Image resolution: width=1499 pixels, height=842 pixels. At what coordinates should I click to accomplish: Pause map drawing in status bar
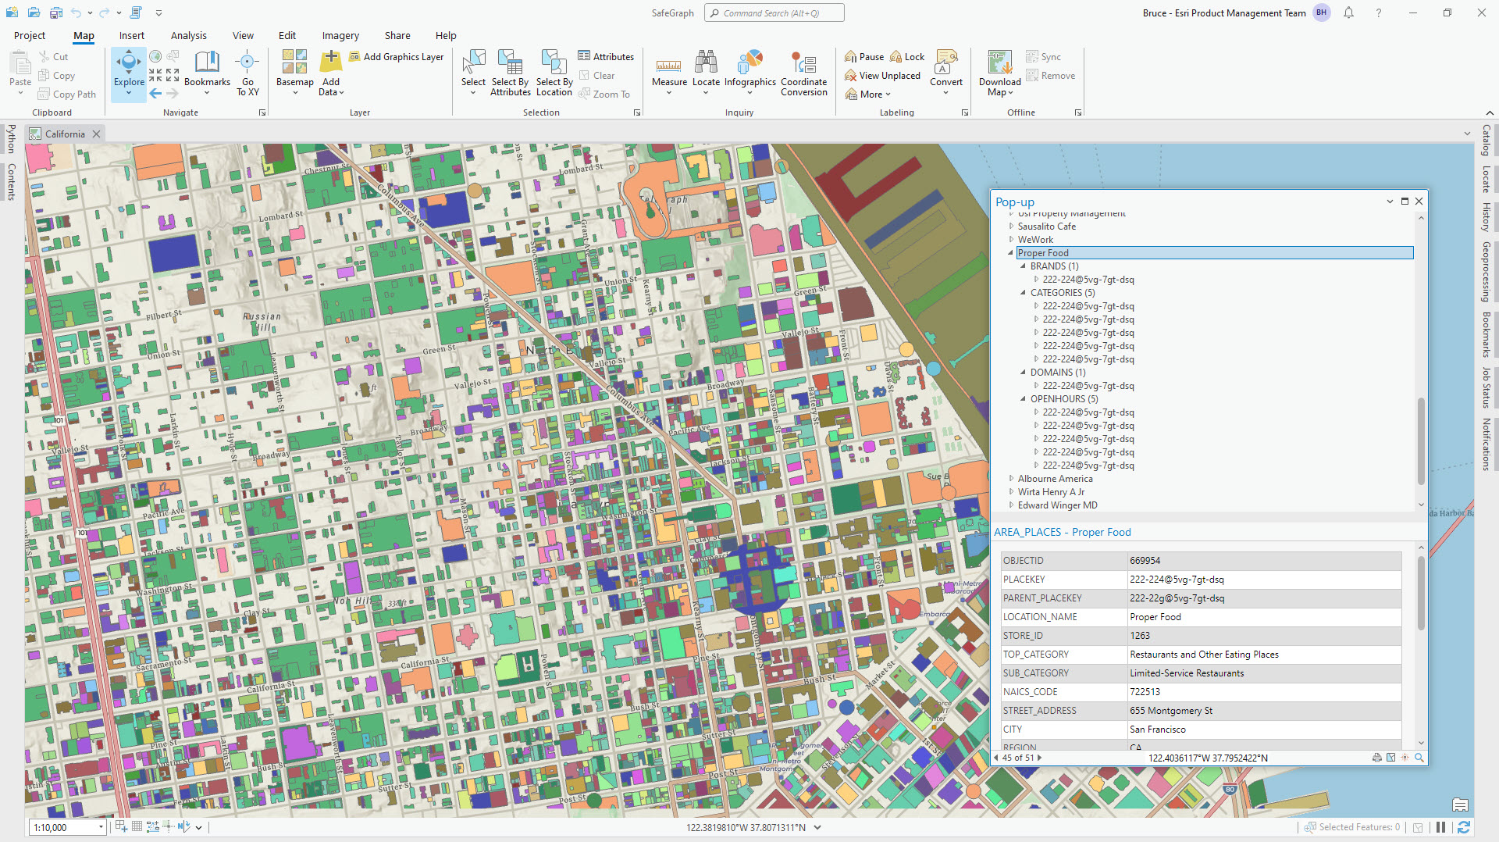coord(1440,827)
